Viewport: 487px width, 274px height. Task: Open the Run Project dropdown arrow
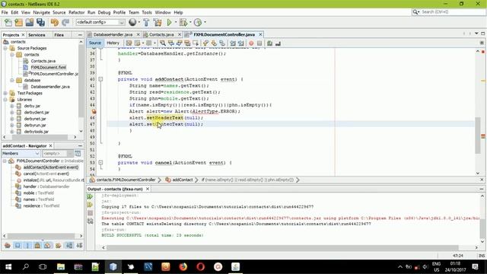176,22
